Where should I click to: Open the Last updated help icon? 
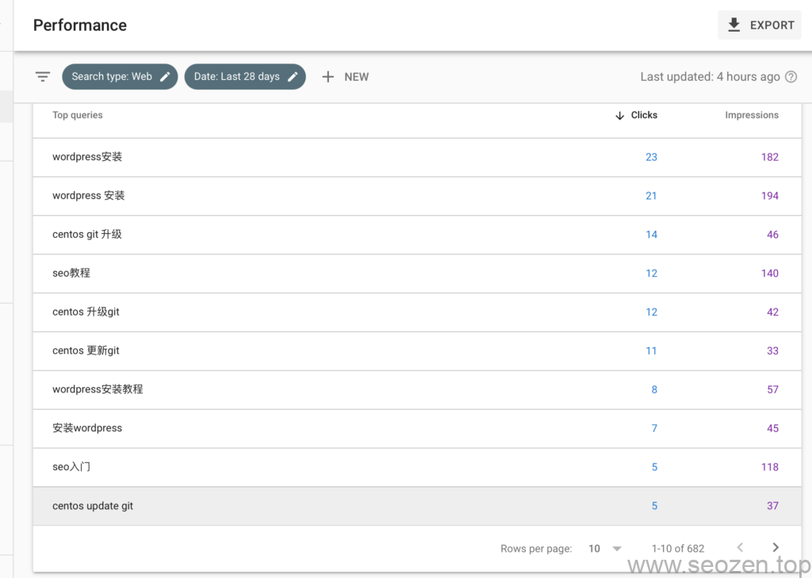point(791,77)
